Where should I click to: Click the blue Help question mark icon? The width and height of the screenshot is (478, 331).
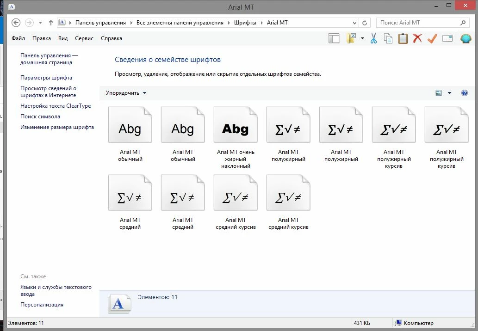coord(464,93)
